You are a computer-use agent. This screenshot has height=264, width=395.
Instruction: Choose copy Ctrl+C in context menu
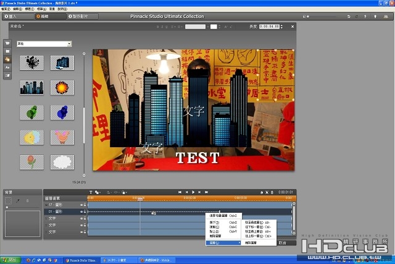point(223,227)
